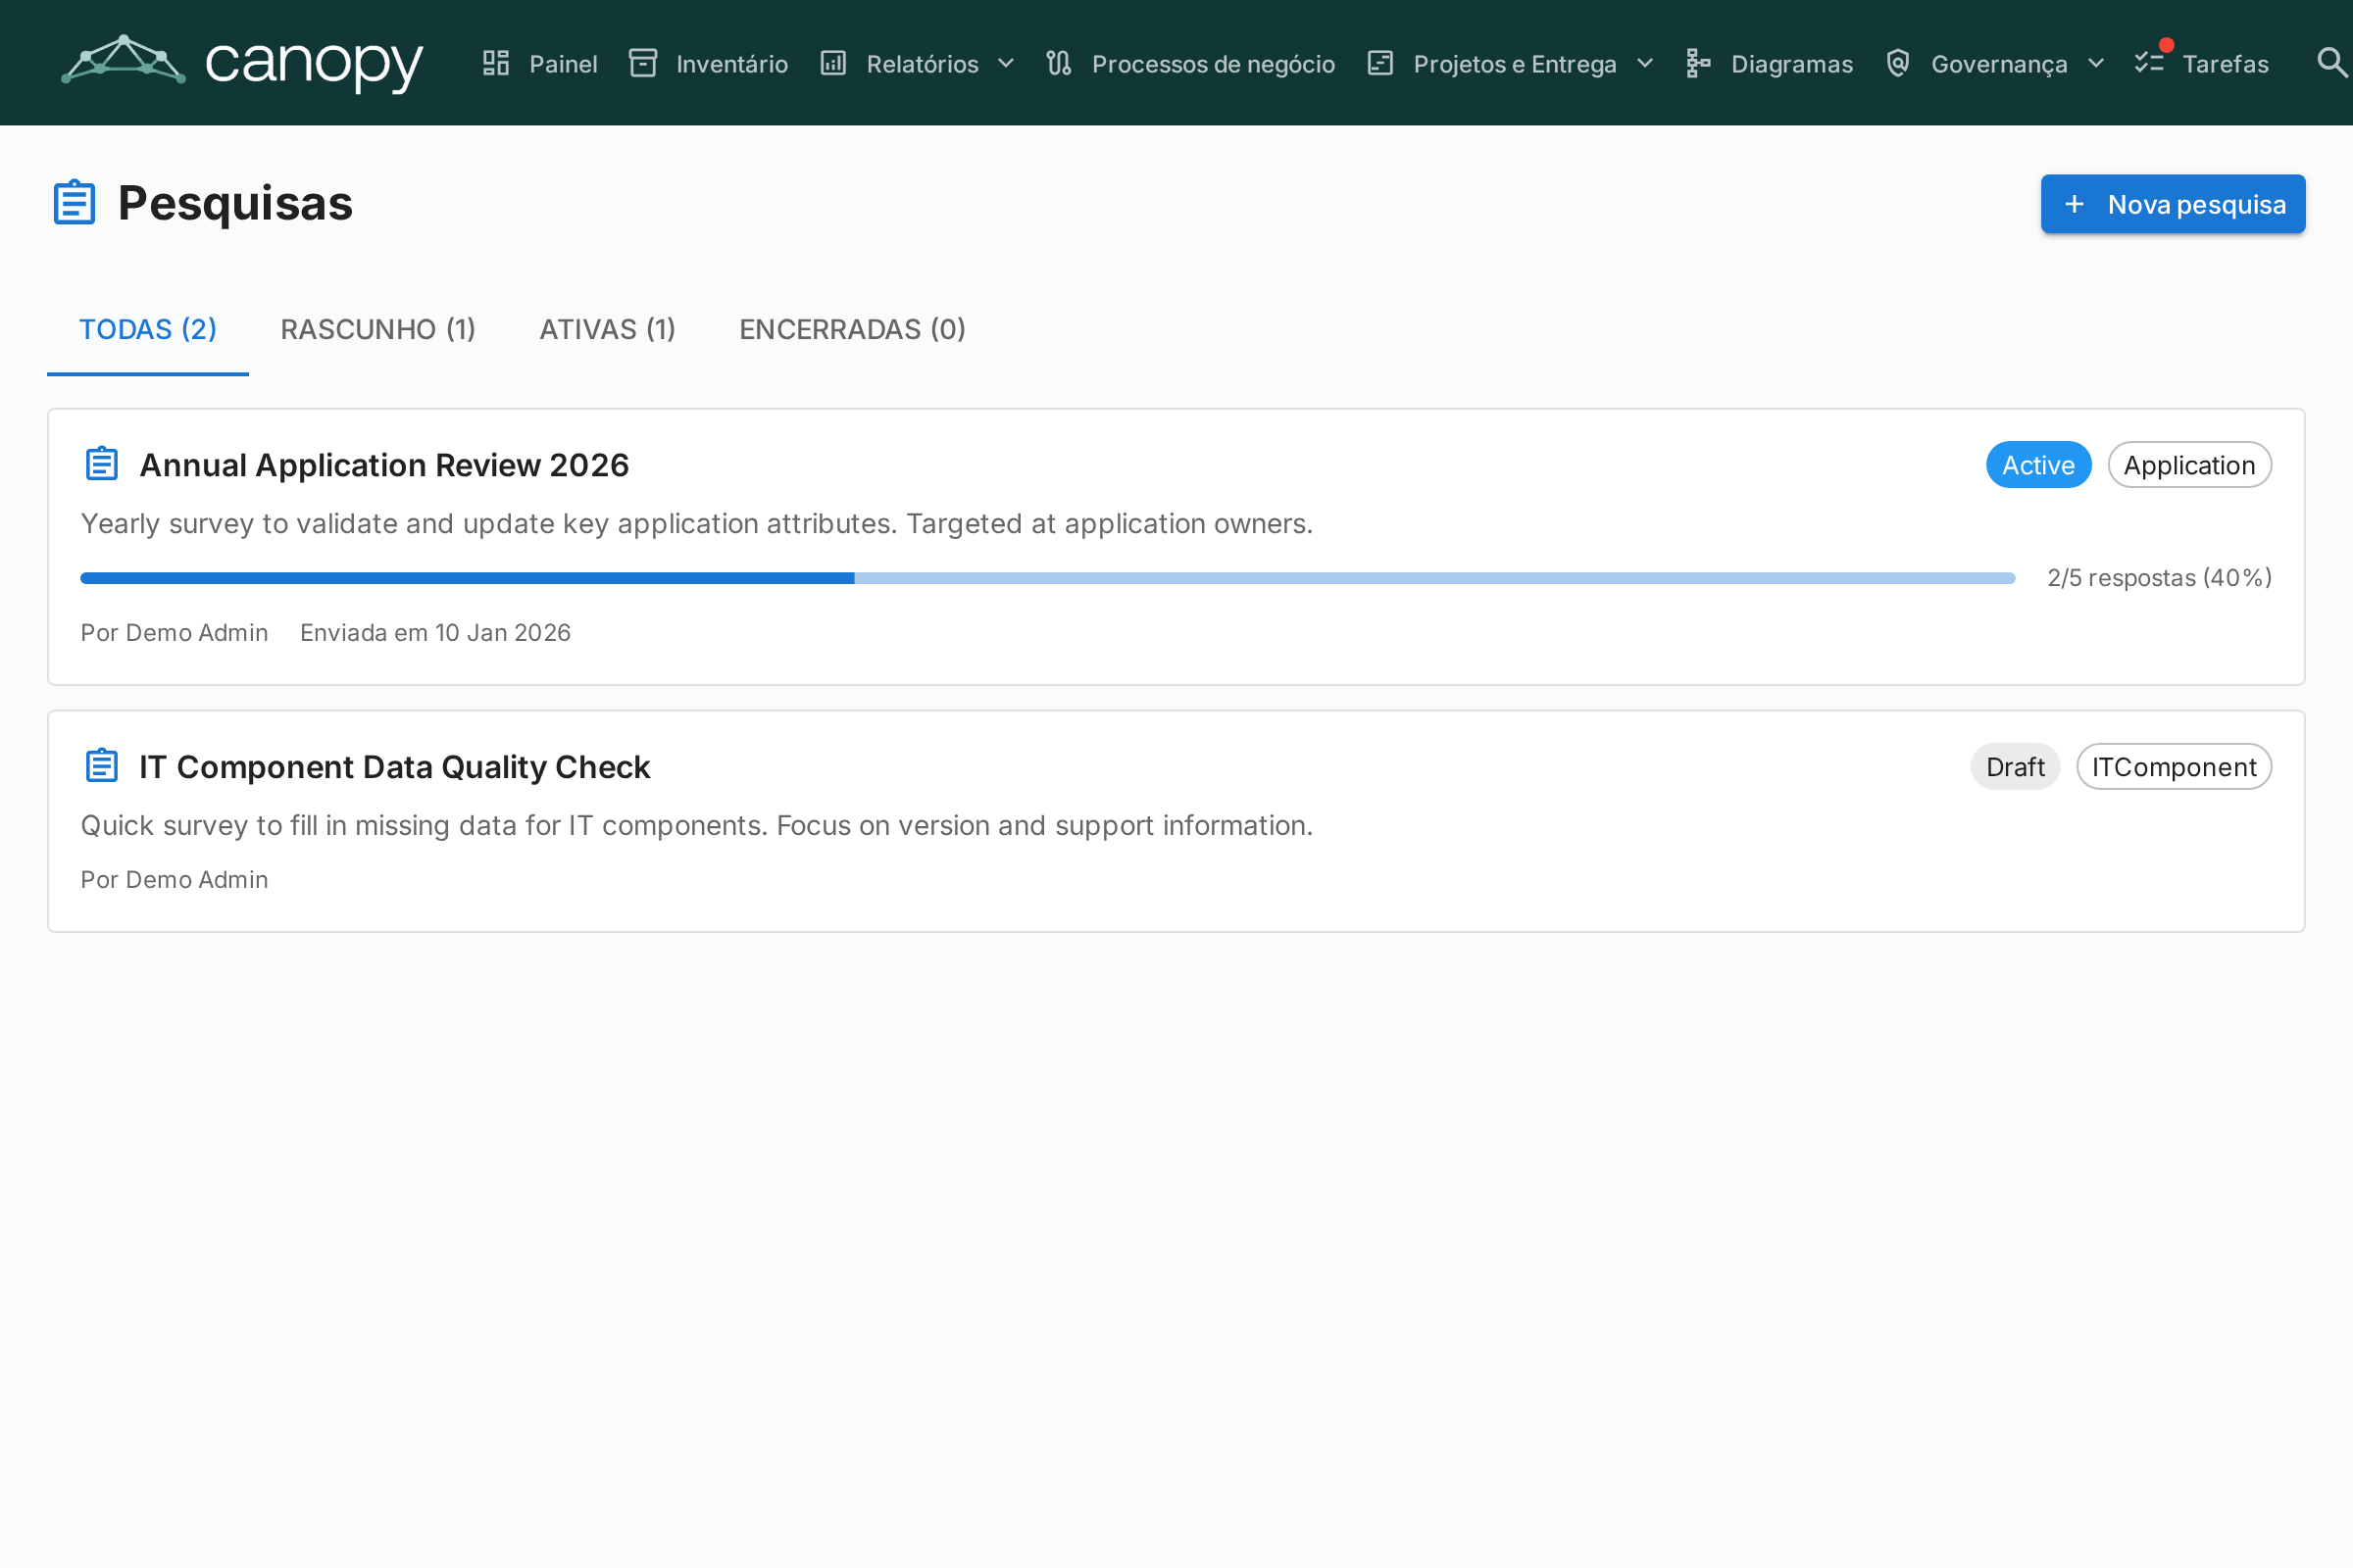Click plus icon in Nova pesquisa button

[x=2075, y=204]
